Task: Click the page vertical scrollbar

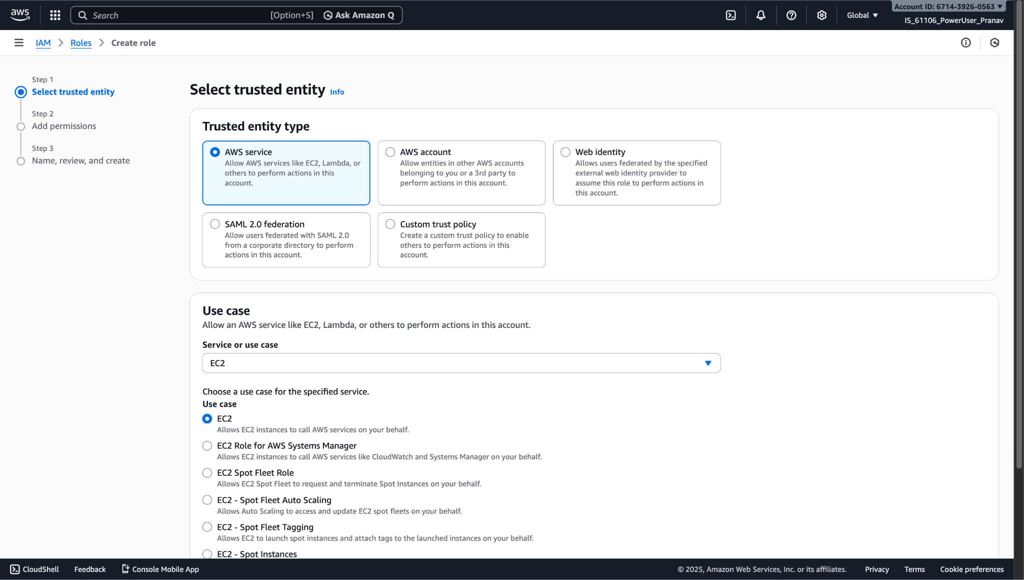Action: [x=1018, y=235]
